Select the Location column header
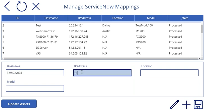Image resolution: width=205 pixels, height=110 pixels. [118, 18]
